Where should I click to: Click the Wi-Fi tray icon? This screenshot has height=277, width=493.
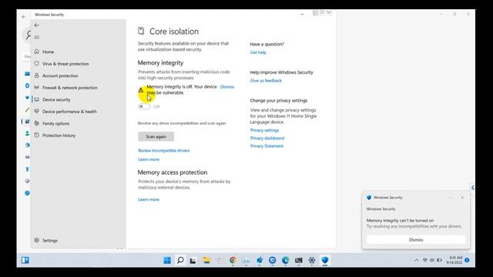point(425,260)
